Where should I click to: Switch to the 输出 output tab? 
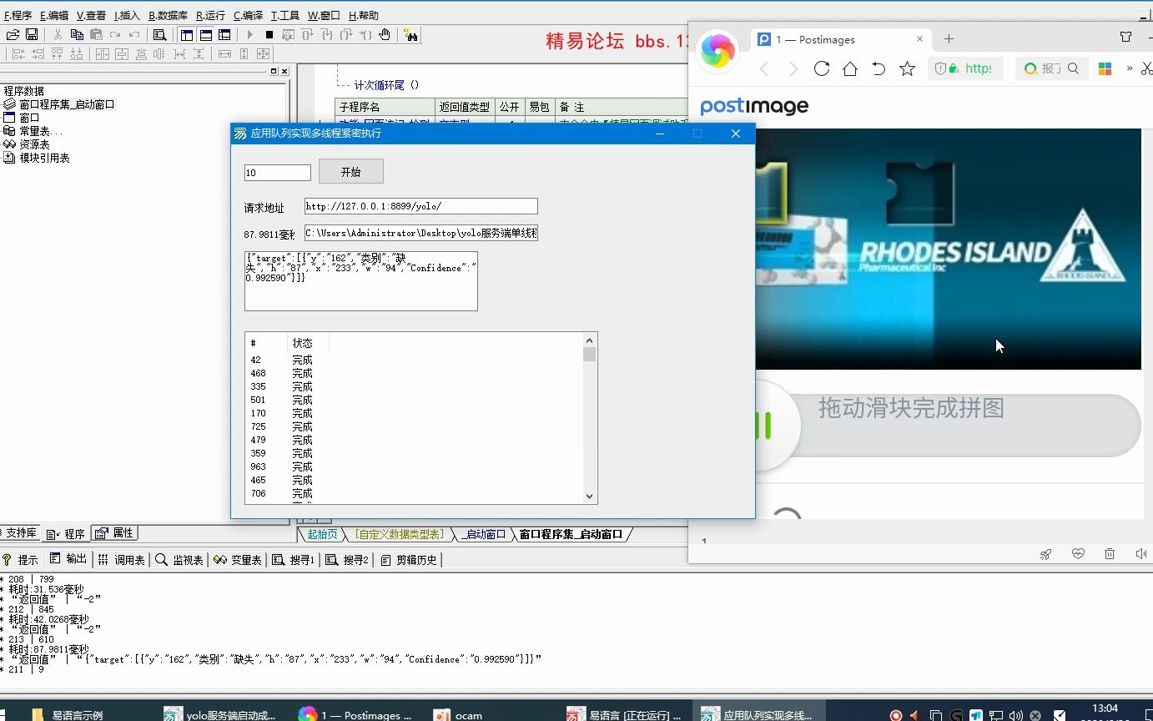pos(68,559)
